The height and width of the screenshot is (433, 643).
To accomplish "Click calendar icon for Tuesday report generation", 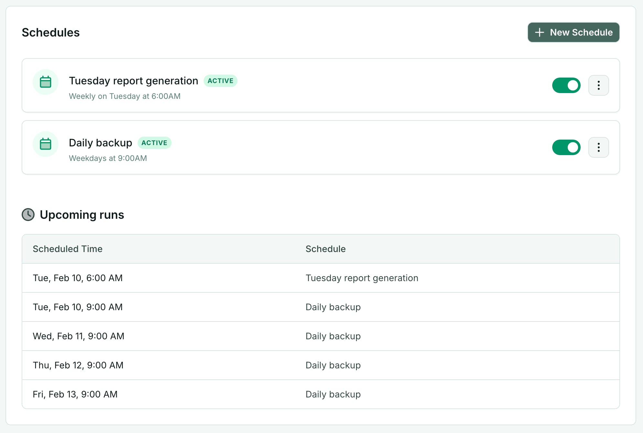I will [x=46, y=82].
